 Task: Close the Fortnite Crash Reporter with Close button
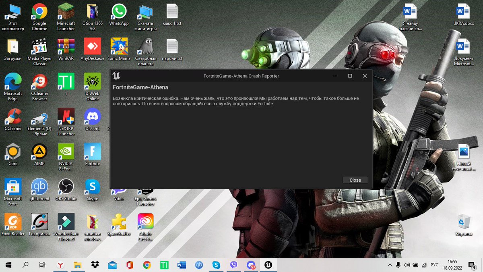click(355, 180)
